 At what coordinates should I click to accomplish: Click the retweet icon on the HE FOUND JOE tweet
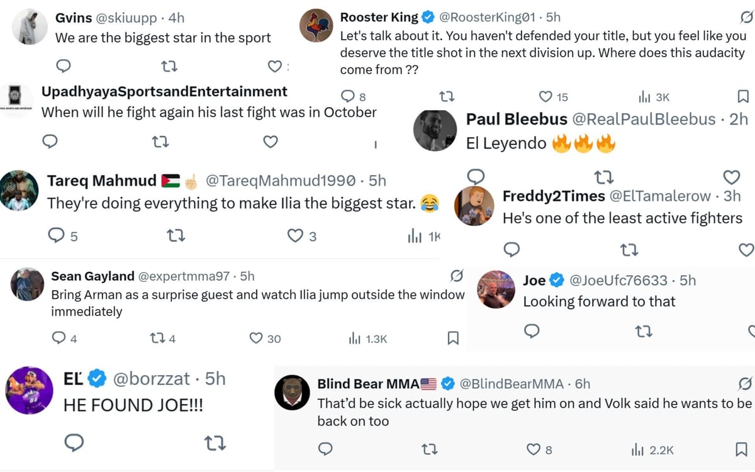pos(217,443)
